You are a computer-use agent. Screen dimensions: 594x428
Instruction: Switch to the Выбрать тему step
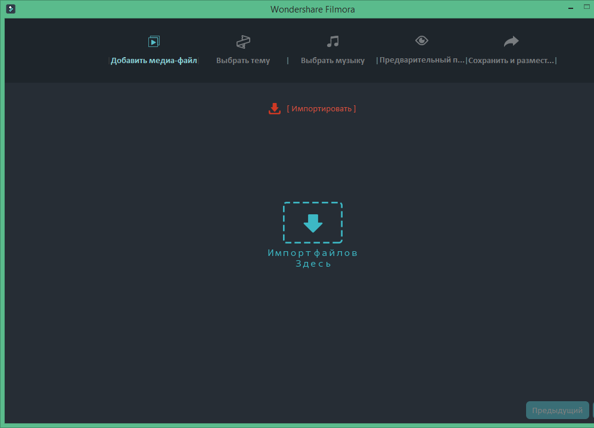[x=242, y=60]
